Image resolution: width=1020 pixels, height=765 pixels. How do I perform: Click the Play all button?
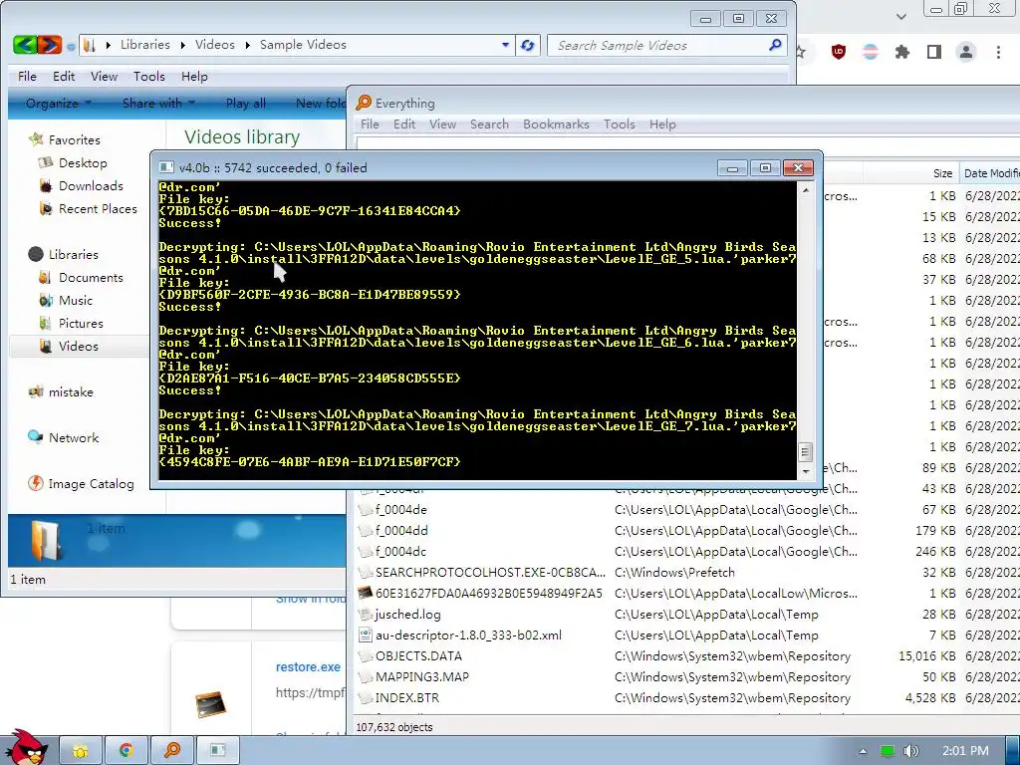coord(245,103)
